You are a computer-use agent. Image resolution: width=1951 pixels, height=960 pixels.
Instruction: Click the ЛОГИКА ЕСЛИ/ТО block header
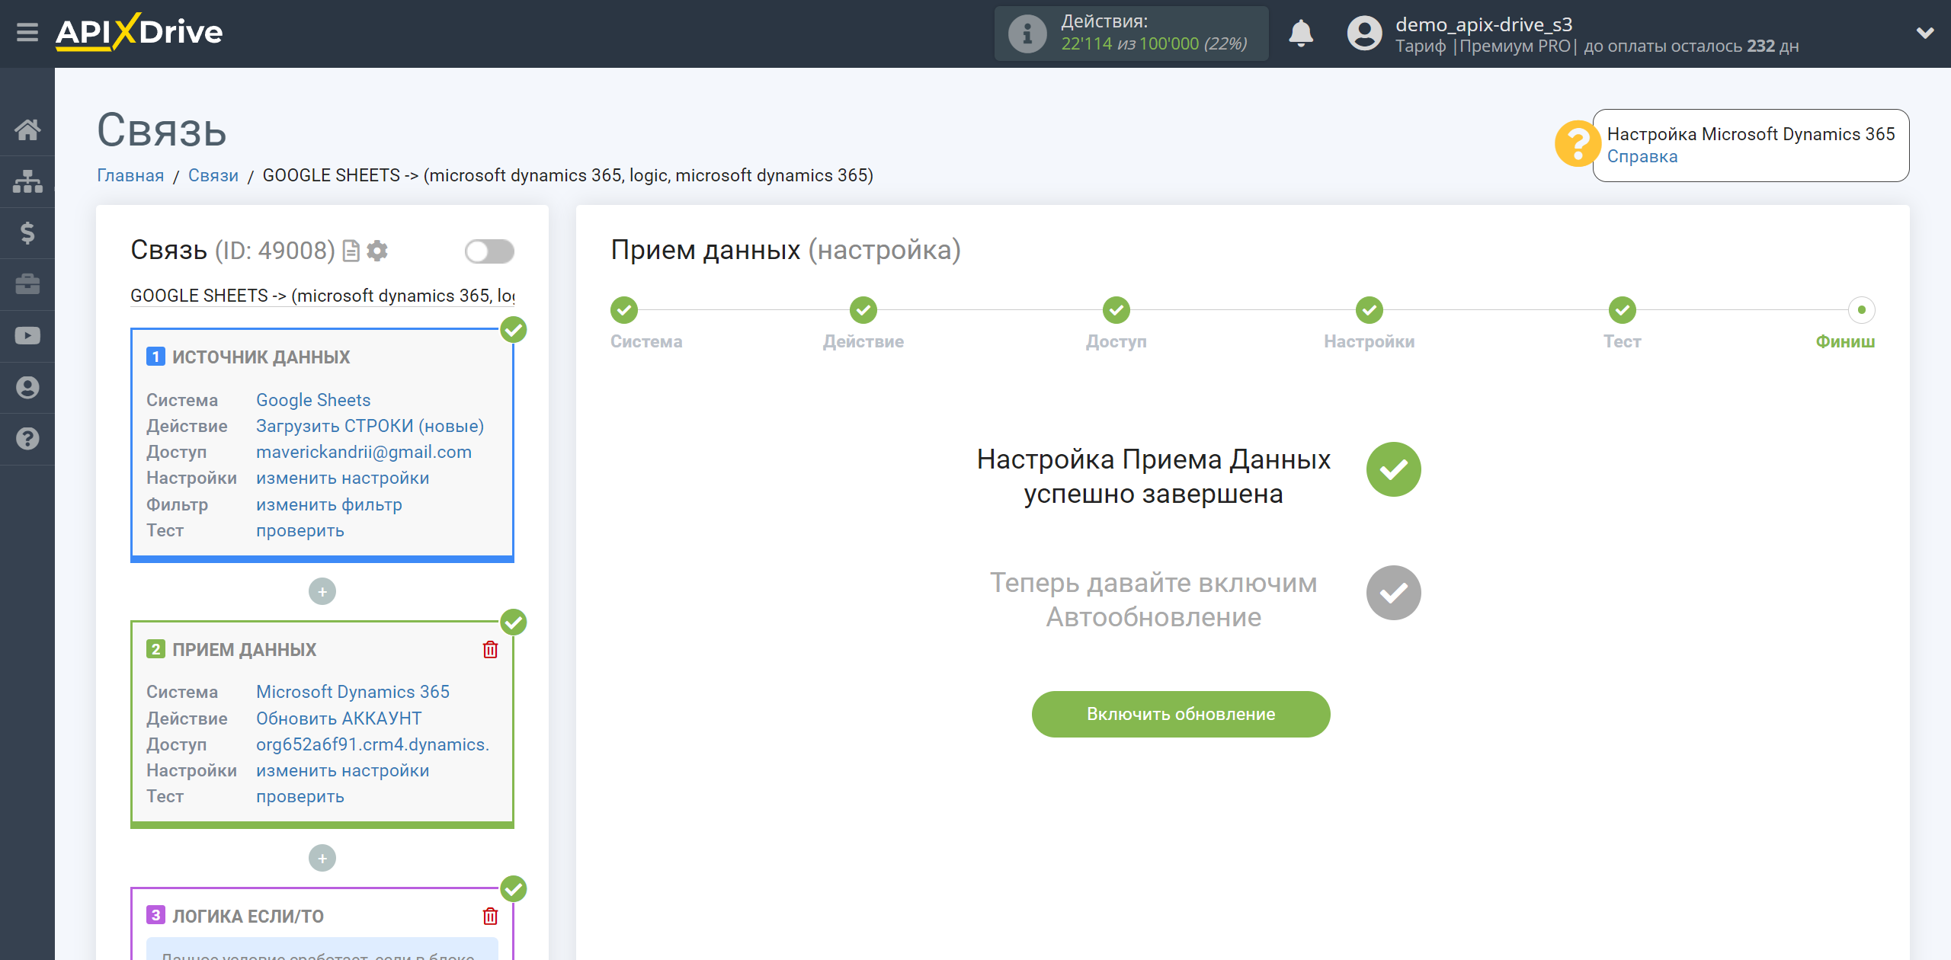(x=248, y=917)
